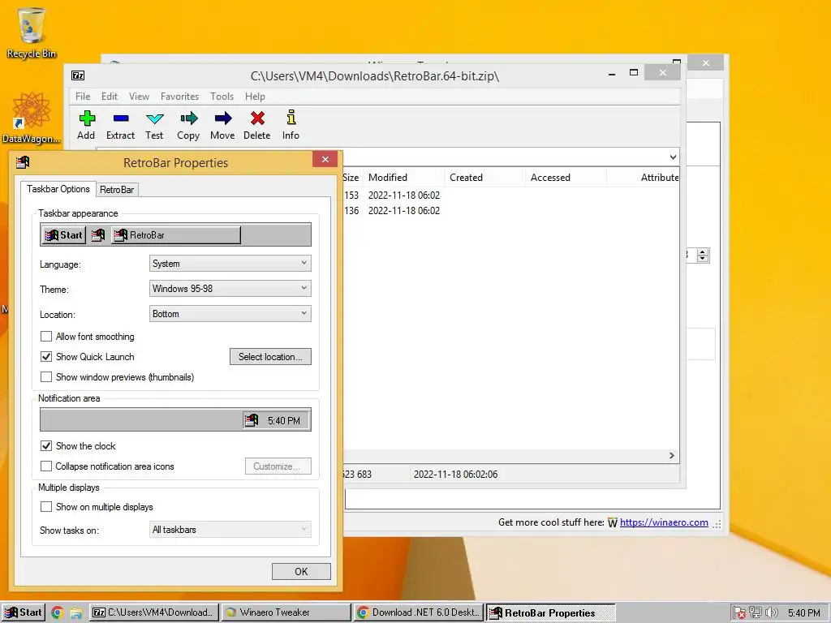Click the 7z icon in 7-Zip title bar
The width and height of the screenshot is (831, 623).
coord(78,75)
